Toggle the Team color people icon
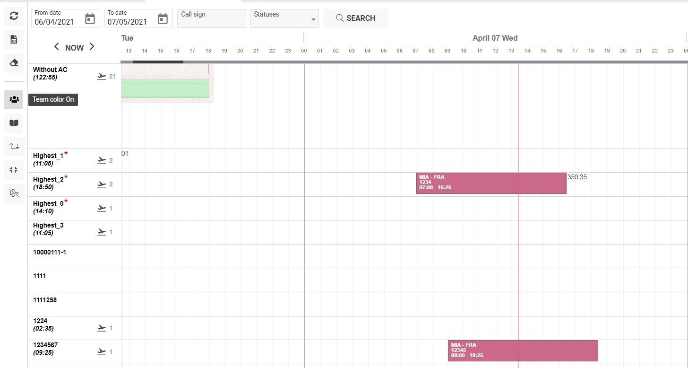 click(x=14, y=100)
